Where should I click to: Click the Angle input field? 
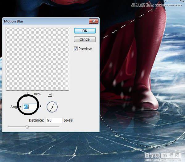(x=31, y=107)
